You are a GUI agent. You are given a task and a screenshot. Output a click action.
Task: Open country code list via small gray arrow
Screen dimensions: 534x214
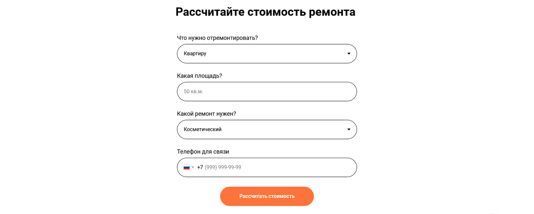coord(193,167)
